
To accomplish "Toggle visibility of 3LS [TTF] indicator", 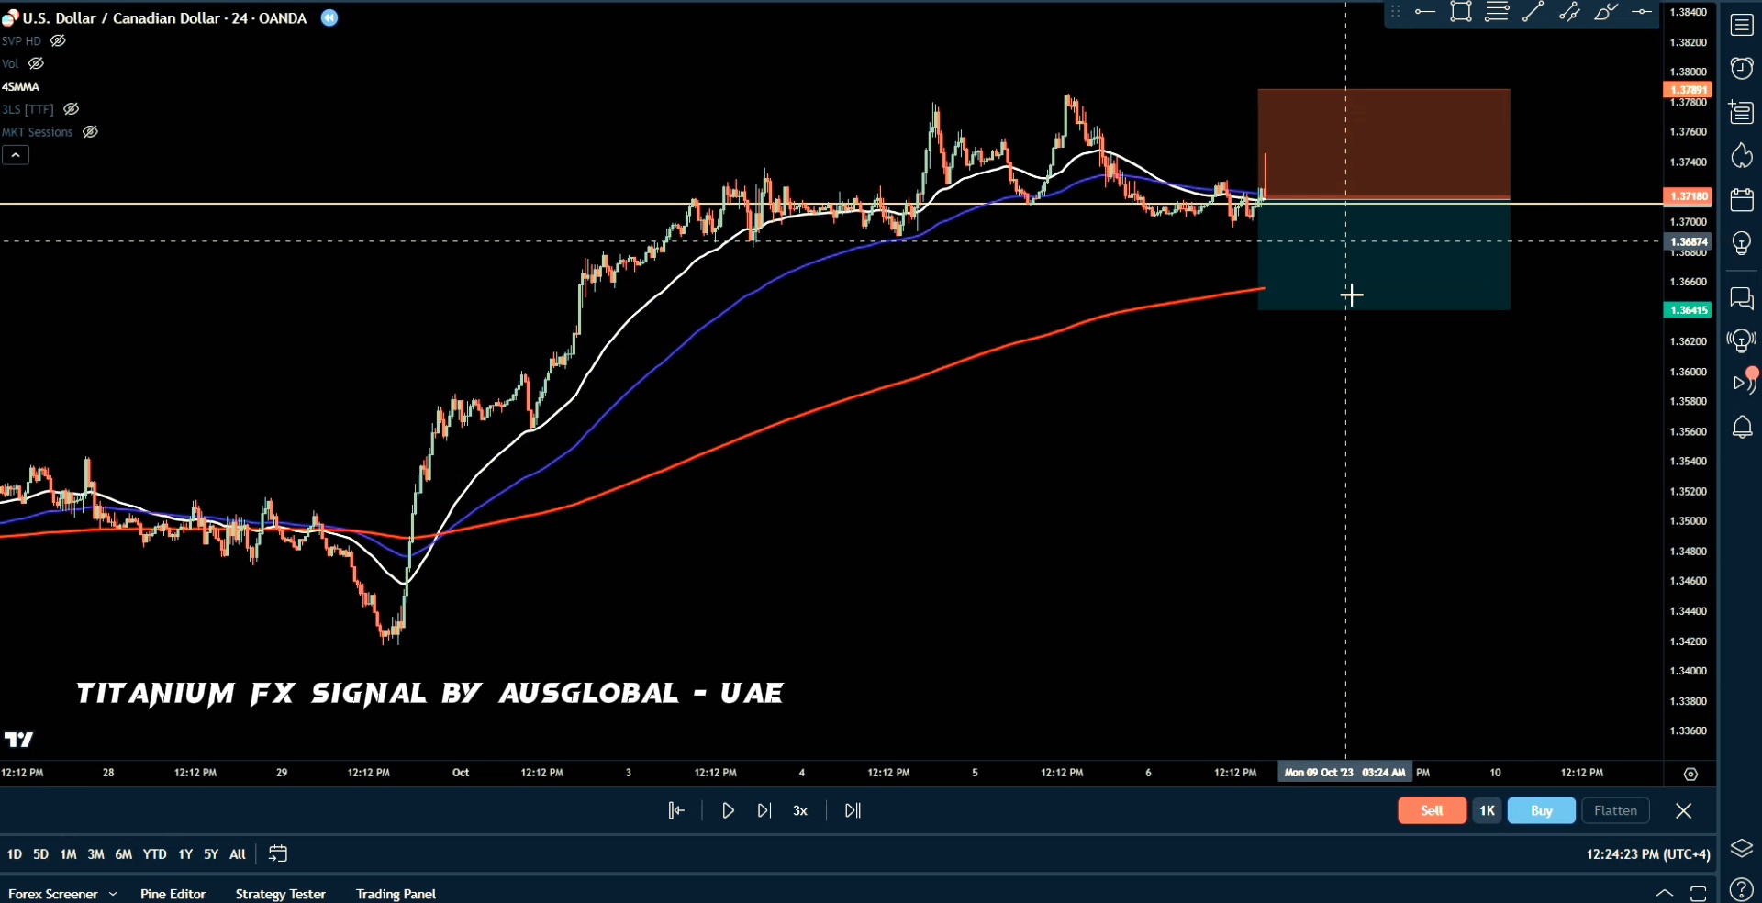I will click(71, 108).
